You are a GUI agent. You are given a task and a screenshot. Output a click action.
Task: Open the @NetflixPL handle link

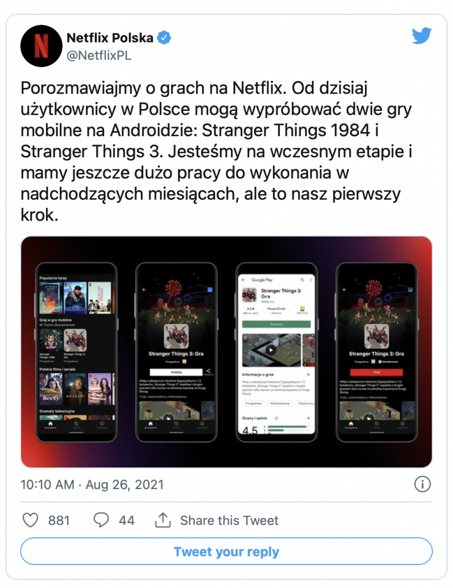point(99,56)
